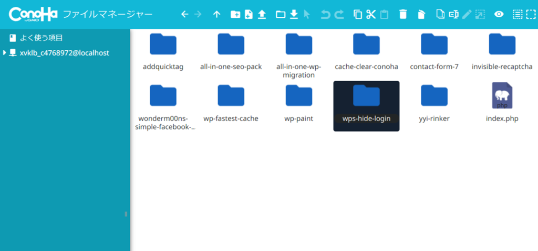538x251 pixels.
Task: Cut the selected item with scissors
Action: (x=371, y=14)
